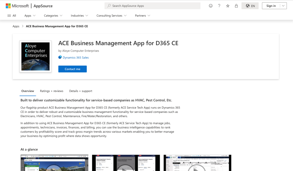The width and height of the screenshot is (293, 171).
Task: Expand the Consulting Services menu
Action: click(x=112, y=16)
